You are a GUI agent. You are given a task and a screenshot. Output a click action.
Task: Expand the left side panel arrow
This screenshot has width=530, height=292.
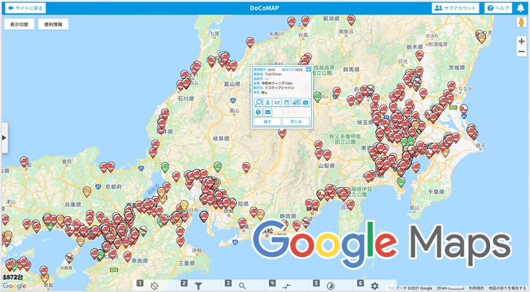tap(4, 137)
